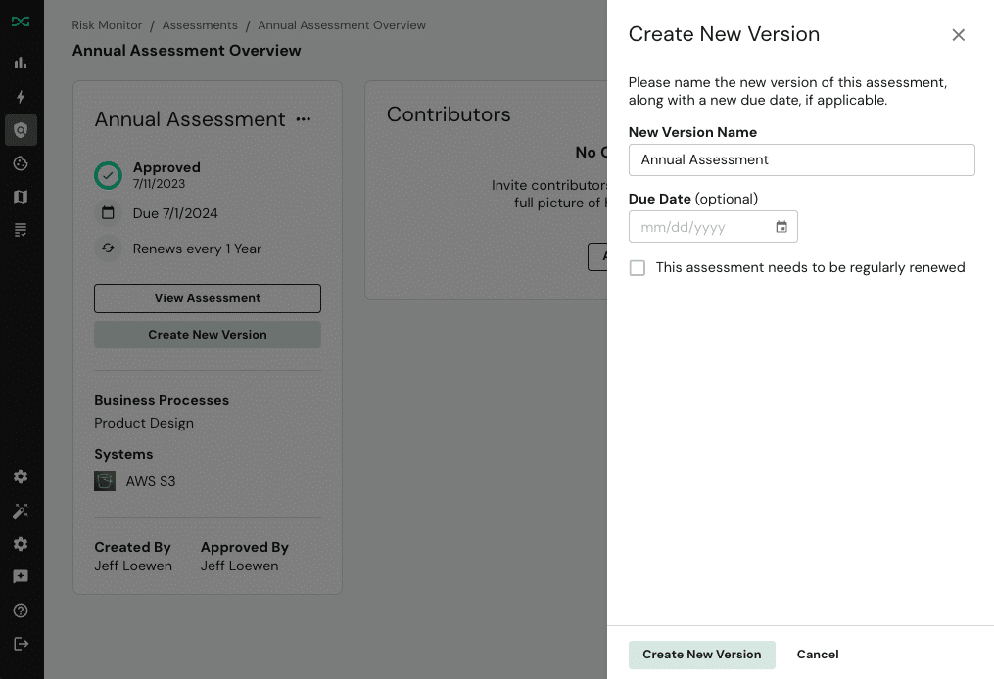The image size is (994, 679).
Task: Click the checklist icon in the sidebar
Action: point(21,230)
